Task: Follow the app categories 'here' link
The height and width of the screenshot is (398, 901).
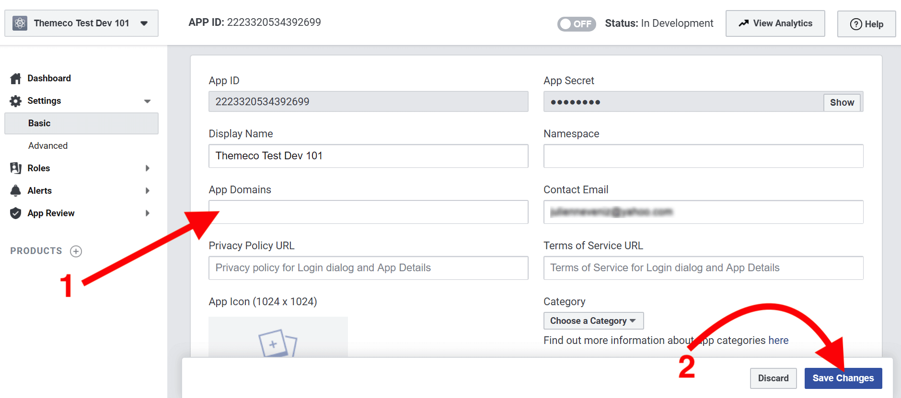Action: 778,340
